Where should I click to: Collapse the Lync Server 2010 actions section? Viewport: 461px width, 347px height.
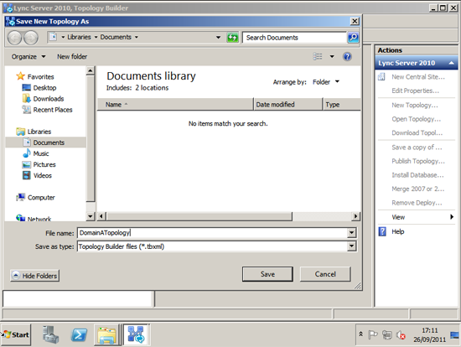(x=451, y=63)
